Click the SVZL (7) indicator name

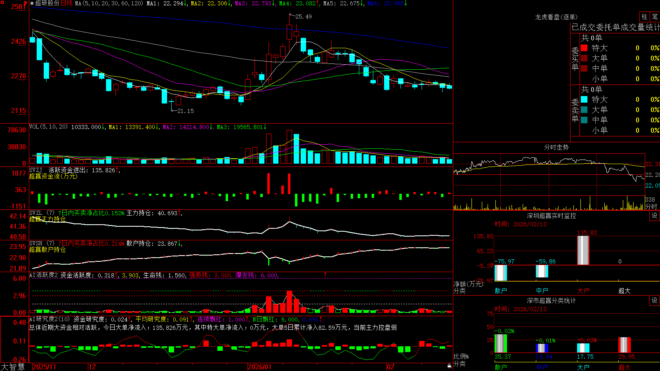(x=42, y=213)
